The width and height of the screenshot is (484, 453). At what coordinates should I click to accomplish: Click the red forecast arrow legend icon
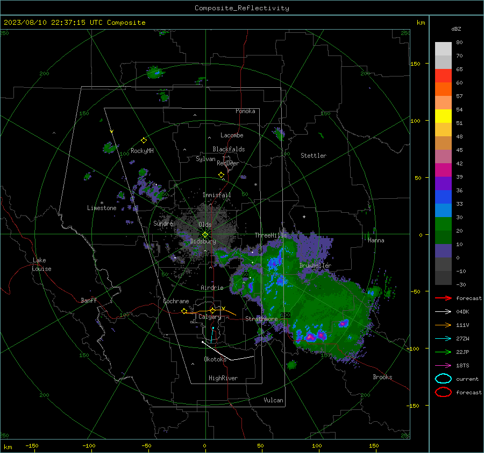[x=443, y=298]
